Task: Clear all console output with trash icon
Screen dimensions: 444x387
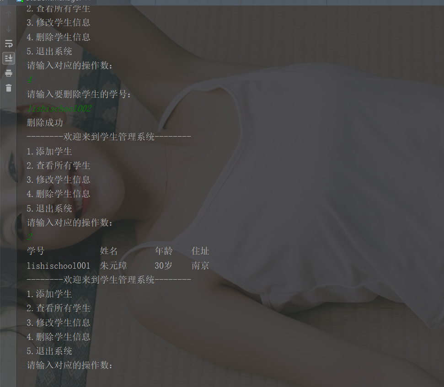Action: click(x=9, y=88)
